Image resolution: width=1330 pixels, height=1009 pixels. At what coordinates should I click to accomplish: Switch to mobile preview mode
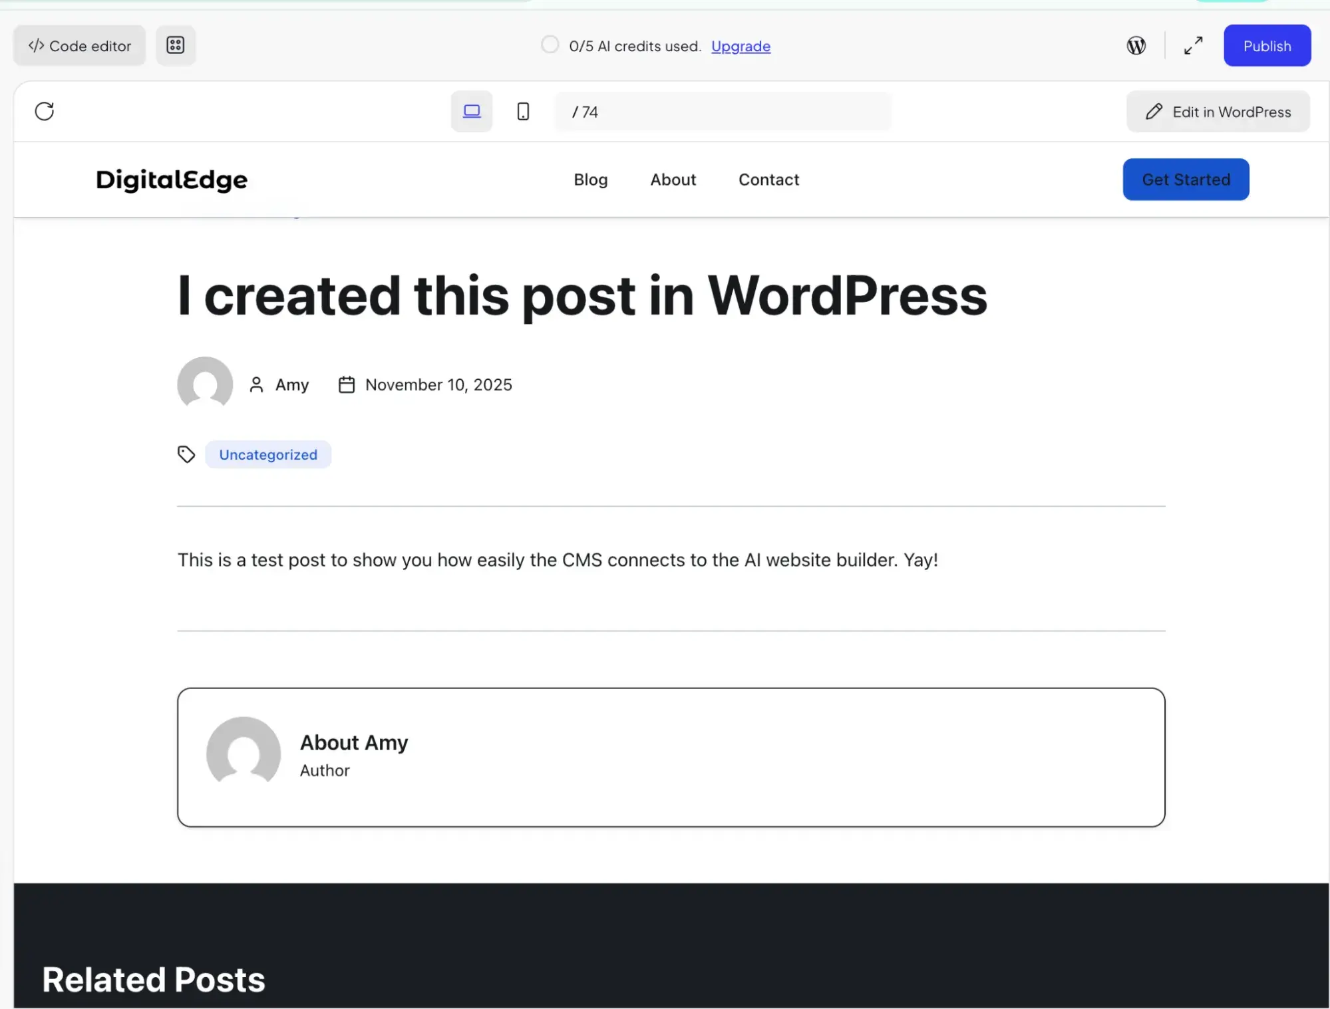click(522, 111)
